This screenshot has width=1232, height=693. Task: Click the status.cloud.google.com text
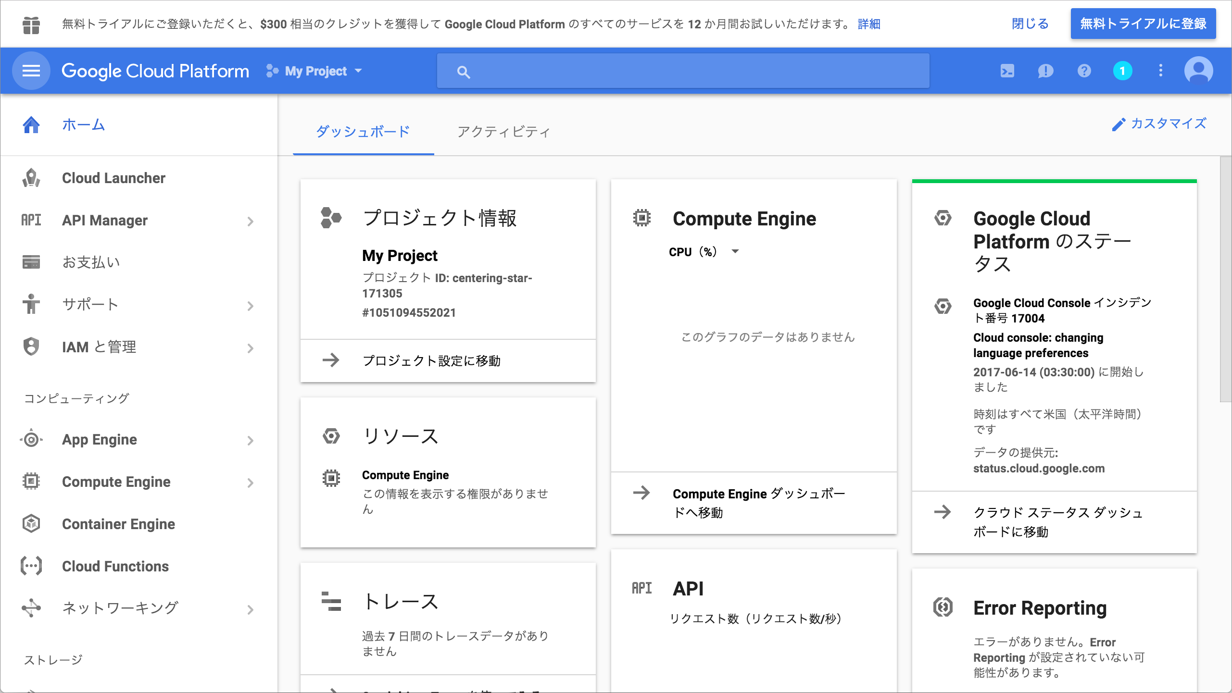1039,468
